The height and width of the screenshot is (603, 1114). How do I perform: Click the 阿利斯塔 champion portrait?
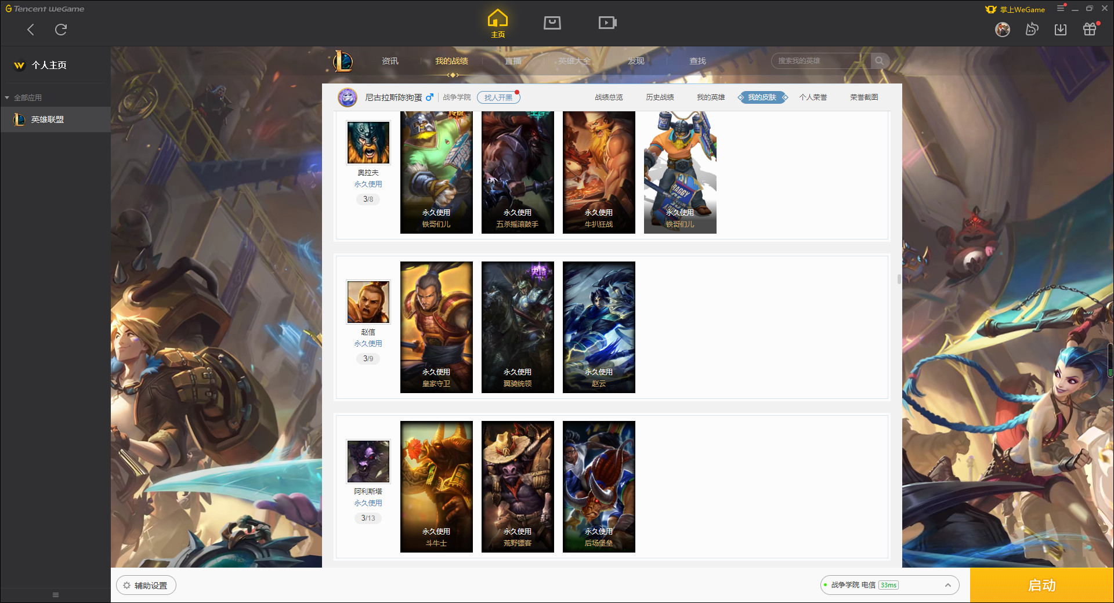368,462
